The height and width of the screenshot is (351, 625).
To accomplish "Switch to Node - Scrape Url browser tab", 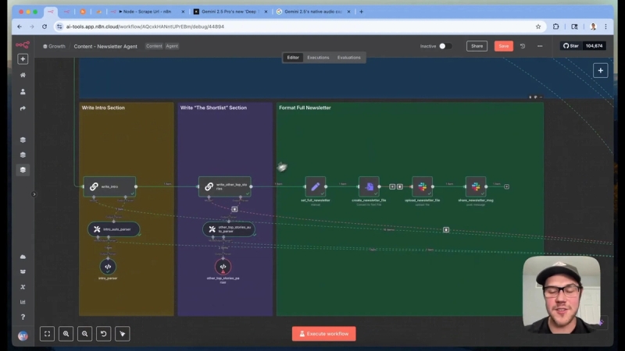I will click(148, 12).
